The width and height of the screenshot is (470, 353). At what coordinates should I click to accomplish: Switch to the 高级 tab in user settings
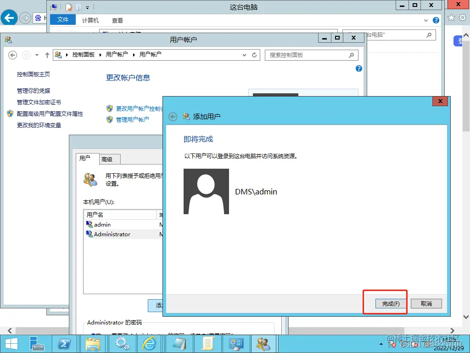click(109, 159)
